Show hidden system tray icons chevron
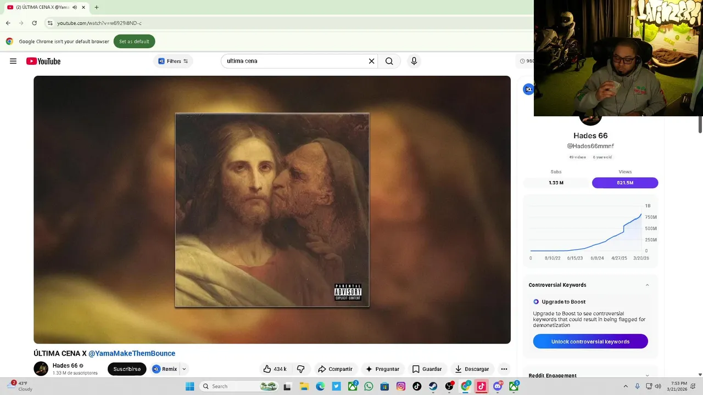The height and width of the screenshot is (395, 703). point(626,386)
